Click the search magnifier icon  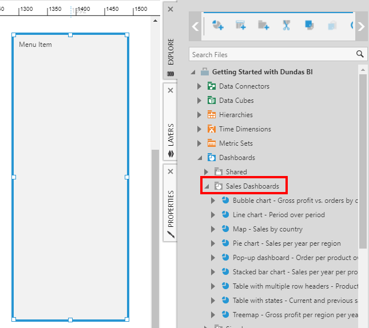pyautogui.click(x=360, y=54)
